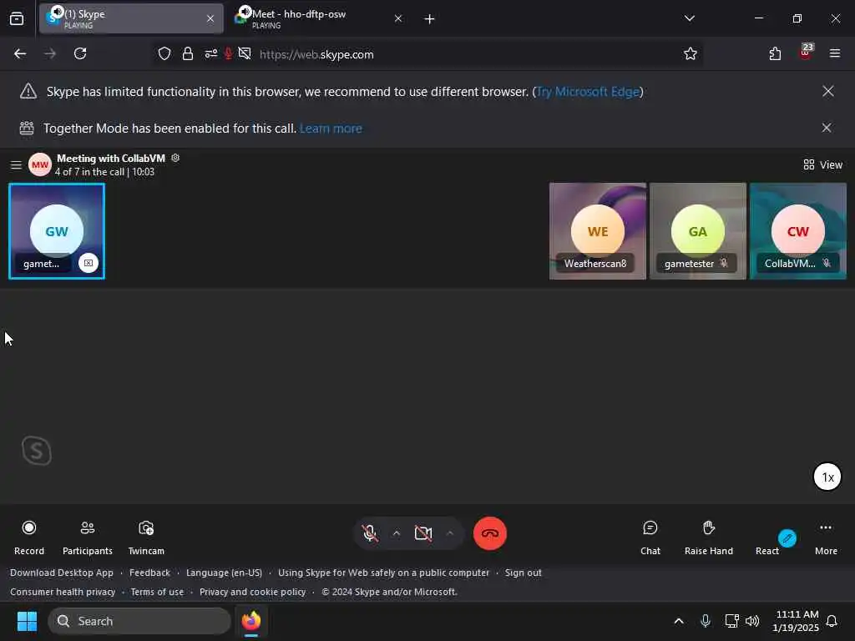
Task: Dismiss the limited functionality banner
Action: pyautogui.click(x=827, y=91)
